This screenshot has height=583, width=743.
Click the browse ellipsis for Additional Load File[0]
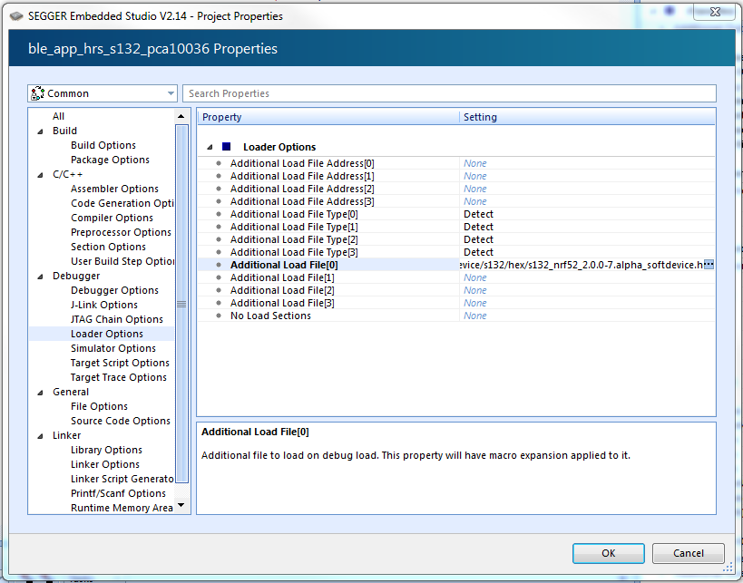coord(709,265)
